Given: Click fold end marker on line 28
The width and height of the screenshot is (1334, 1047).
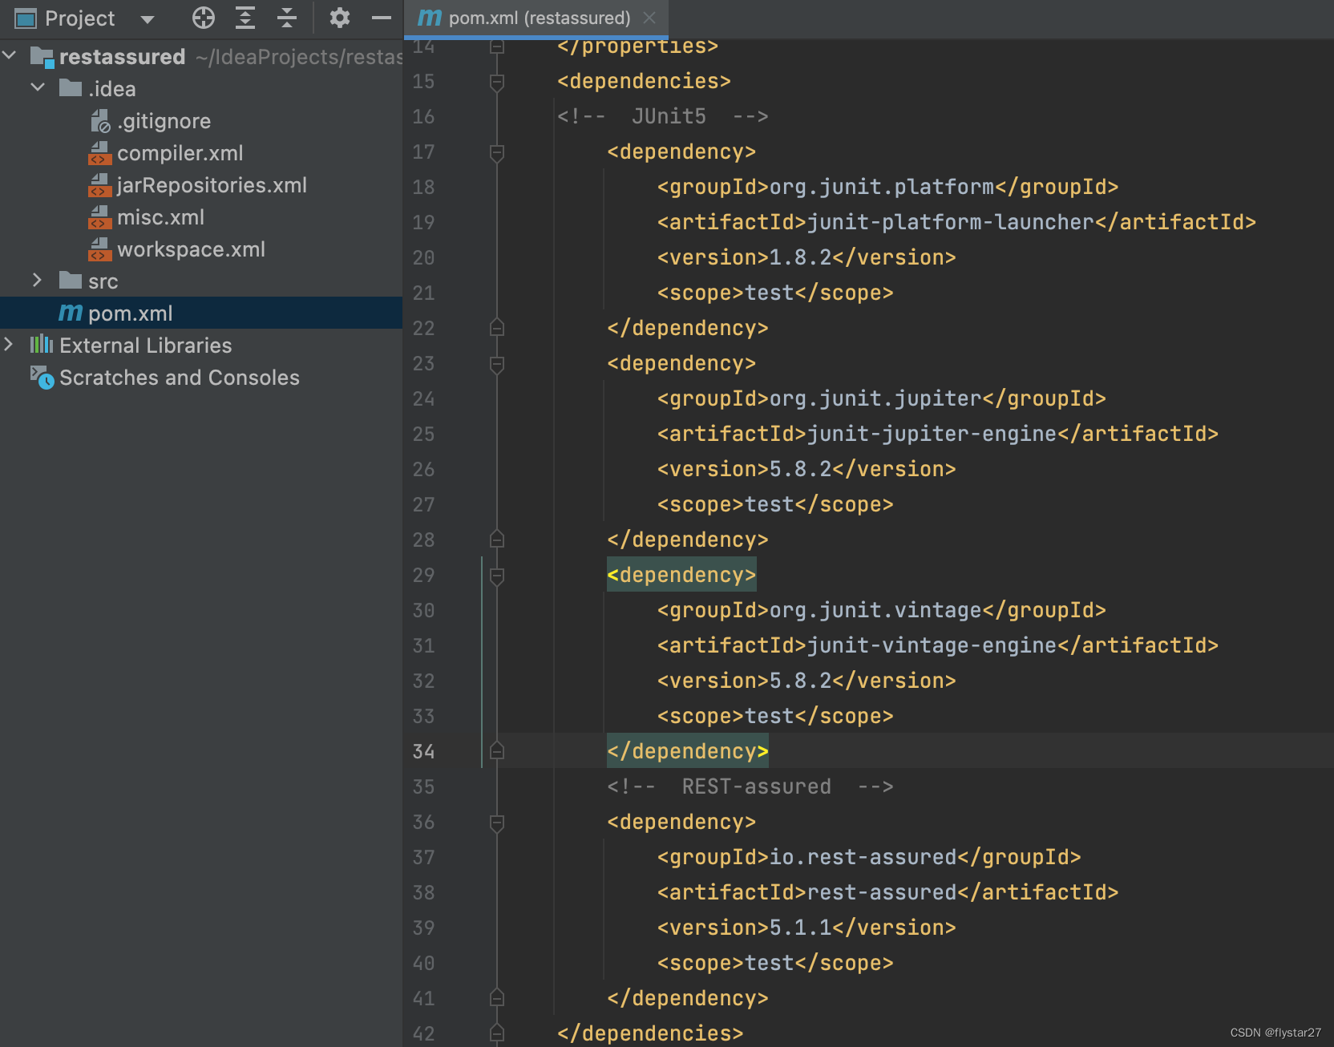Looking at the screenshot, I should point(497,539).
